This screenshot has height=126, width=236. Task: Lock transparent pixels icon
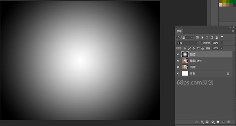(185, 48)
